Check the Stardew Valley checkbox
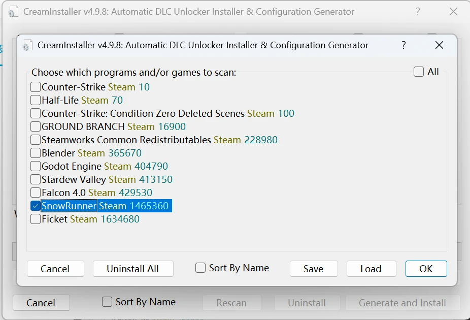This screenshot has width=470, height=320. (x=36, y=179)
